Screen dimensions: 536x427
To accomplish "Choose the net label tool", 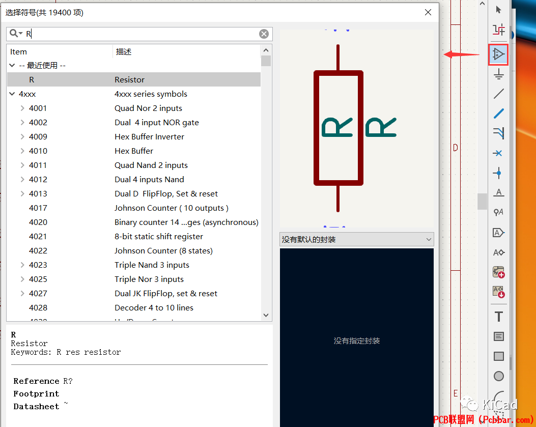I will 498,192.
